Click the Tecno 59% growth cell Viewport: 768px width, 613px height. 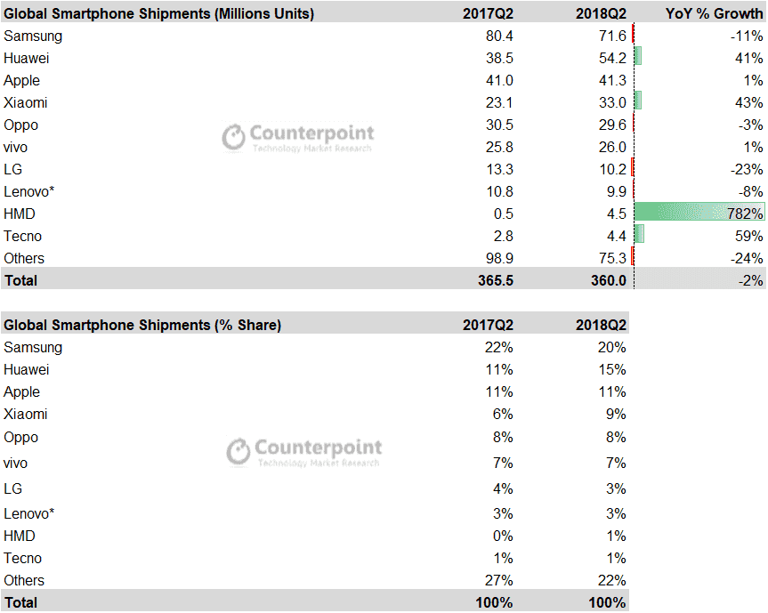coord(699,236)
